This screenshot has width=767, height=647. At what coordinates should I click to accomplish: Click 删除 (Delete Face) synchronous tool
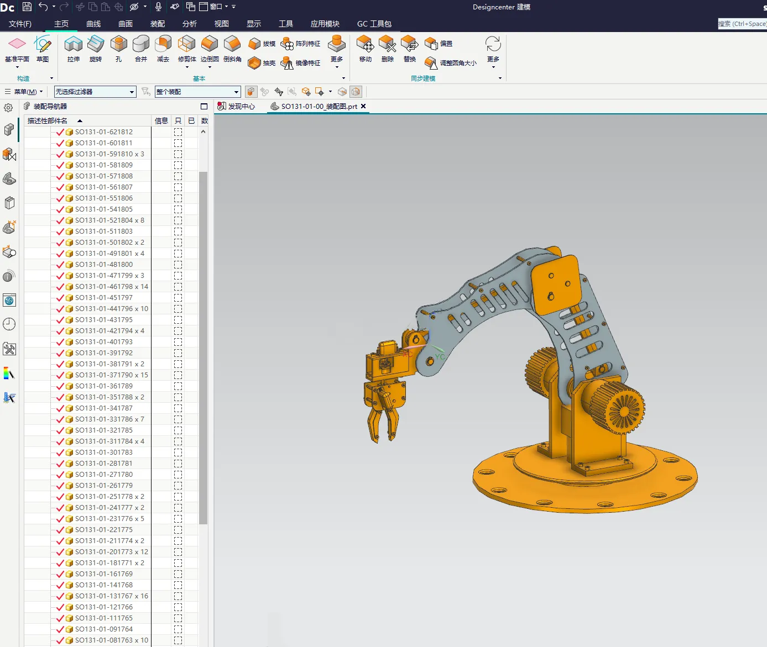[388, 49]
